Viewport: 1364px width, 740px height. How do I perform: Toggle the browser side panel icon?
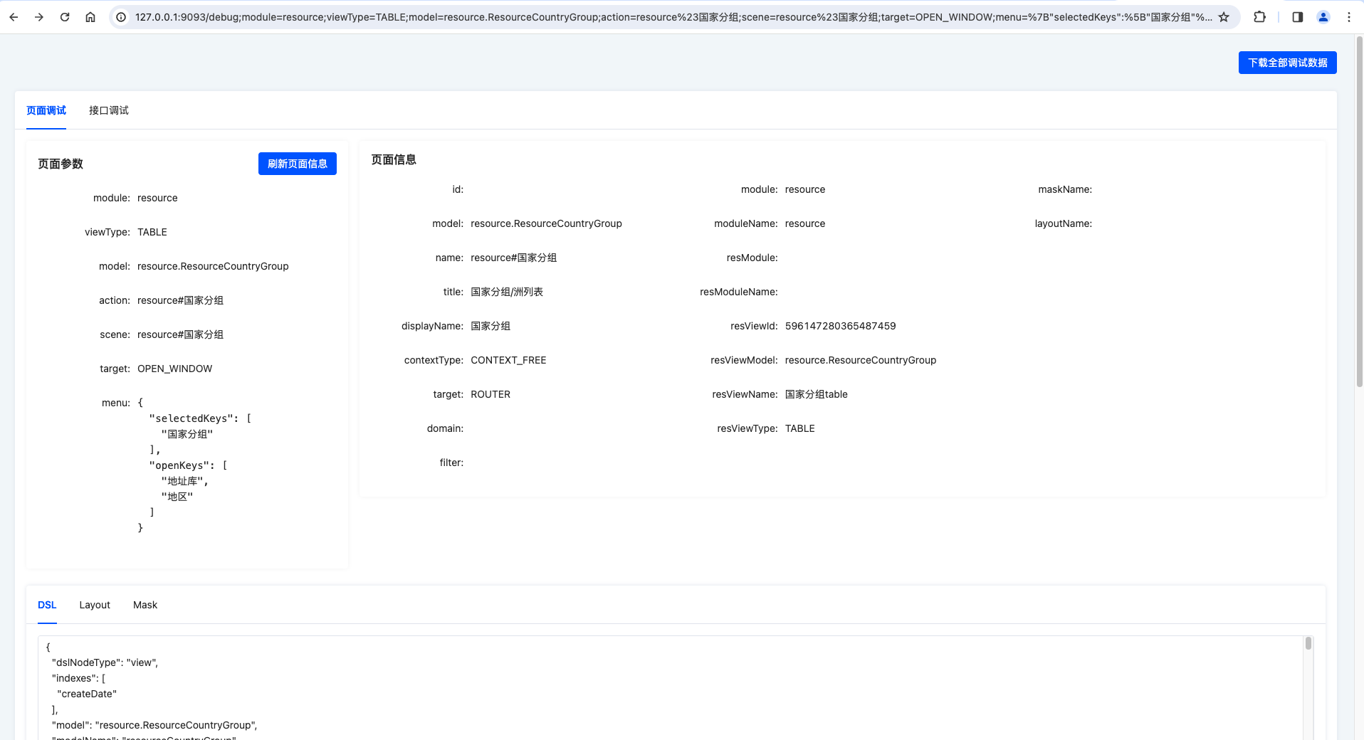coord(1297,17)
